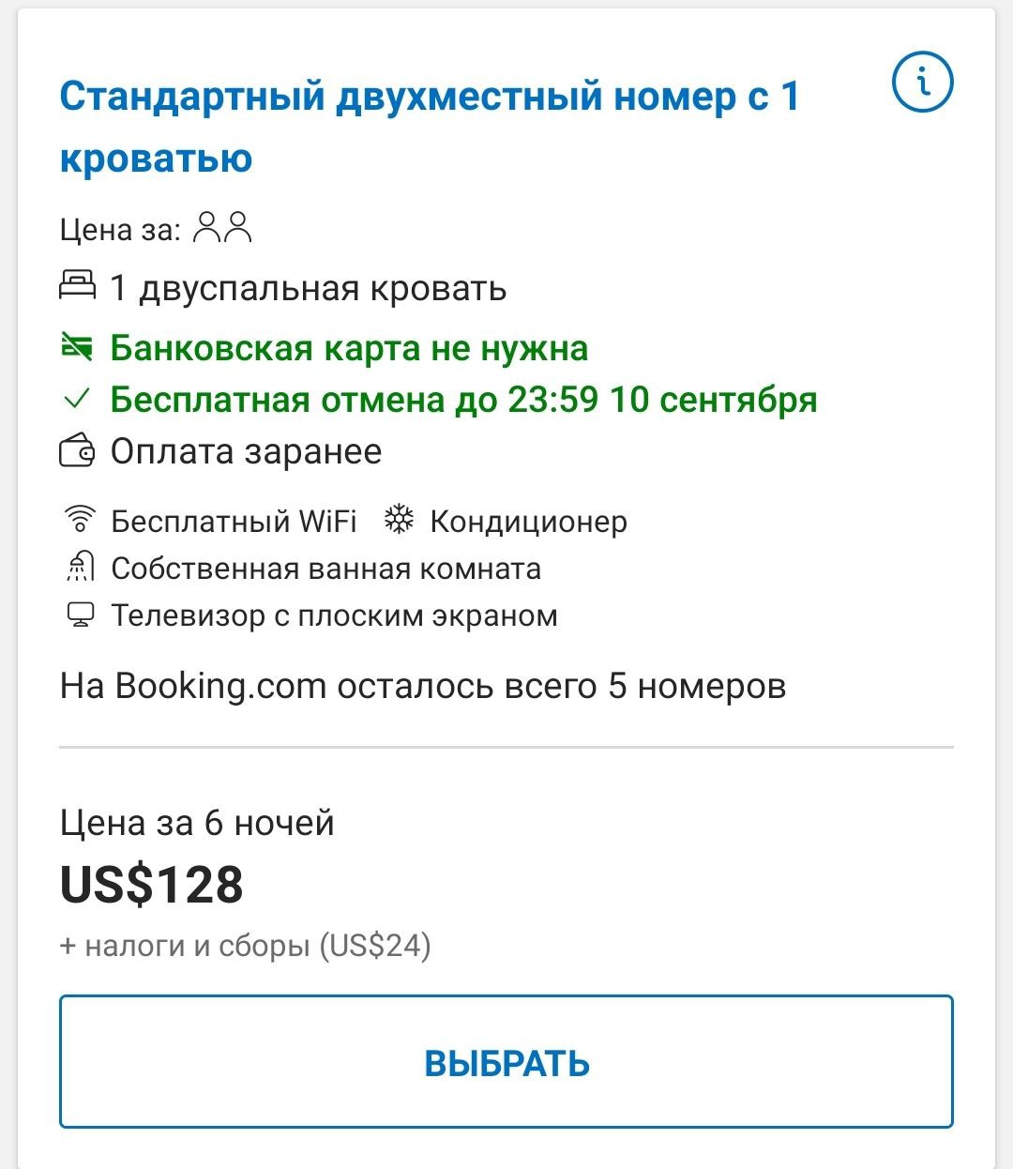Tap the Банковская карта не нужна label
1013x1169 pixels.
coord(349,348)
